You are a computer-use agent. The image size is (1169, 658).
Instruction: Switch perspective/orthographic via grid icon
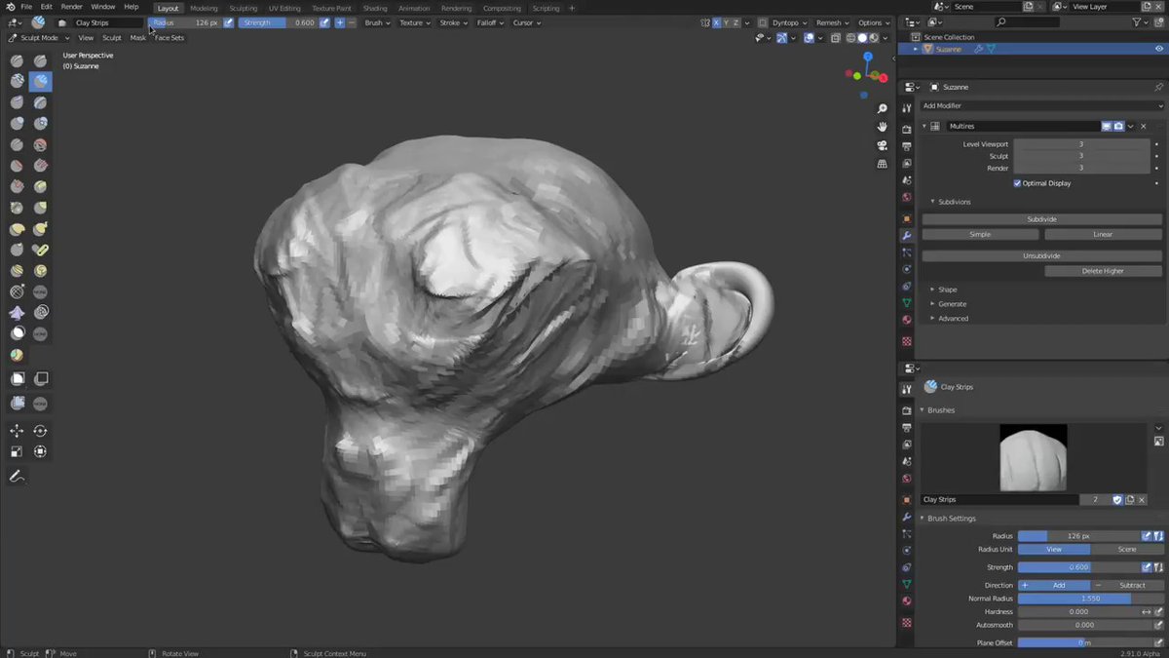point(882,164)
